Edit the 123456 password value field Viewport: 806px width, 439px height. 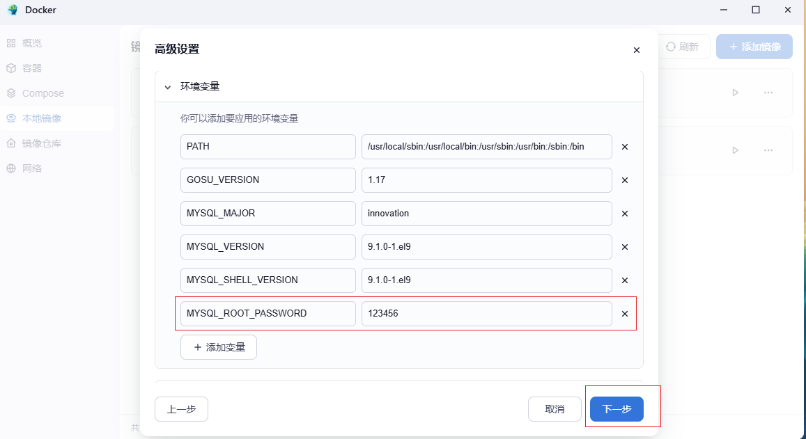point(487,314)
